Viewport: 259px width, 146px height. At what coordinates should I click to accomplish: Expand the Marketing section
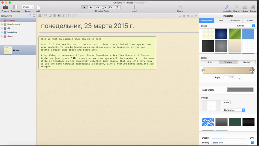click(x=2, y=32)
